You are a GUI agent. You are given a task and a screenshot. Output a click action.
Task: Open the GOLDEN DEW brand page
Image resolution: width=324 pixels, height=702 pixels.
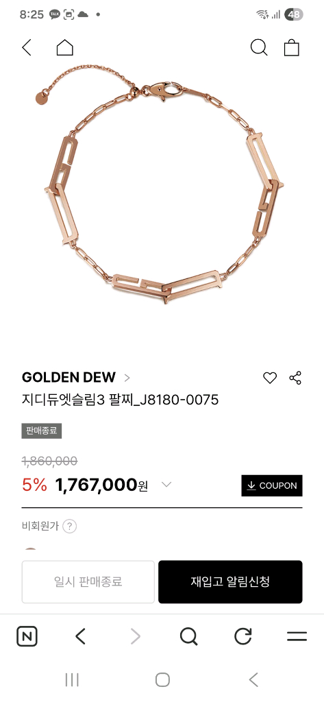tap(75, 378)
